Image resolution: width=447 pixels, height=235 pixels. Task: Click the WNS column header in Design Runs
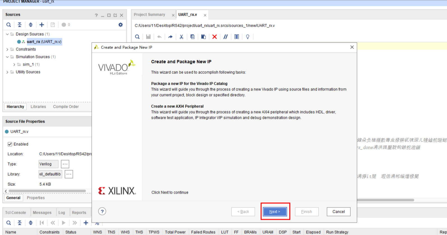coord(98,232)
